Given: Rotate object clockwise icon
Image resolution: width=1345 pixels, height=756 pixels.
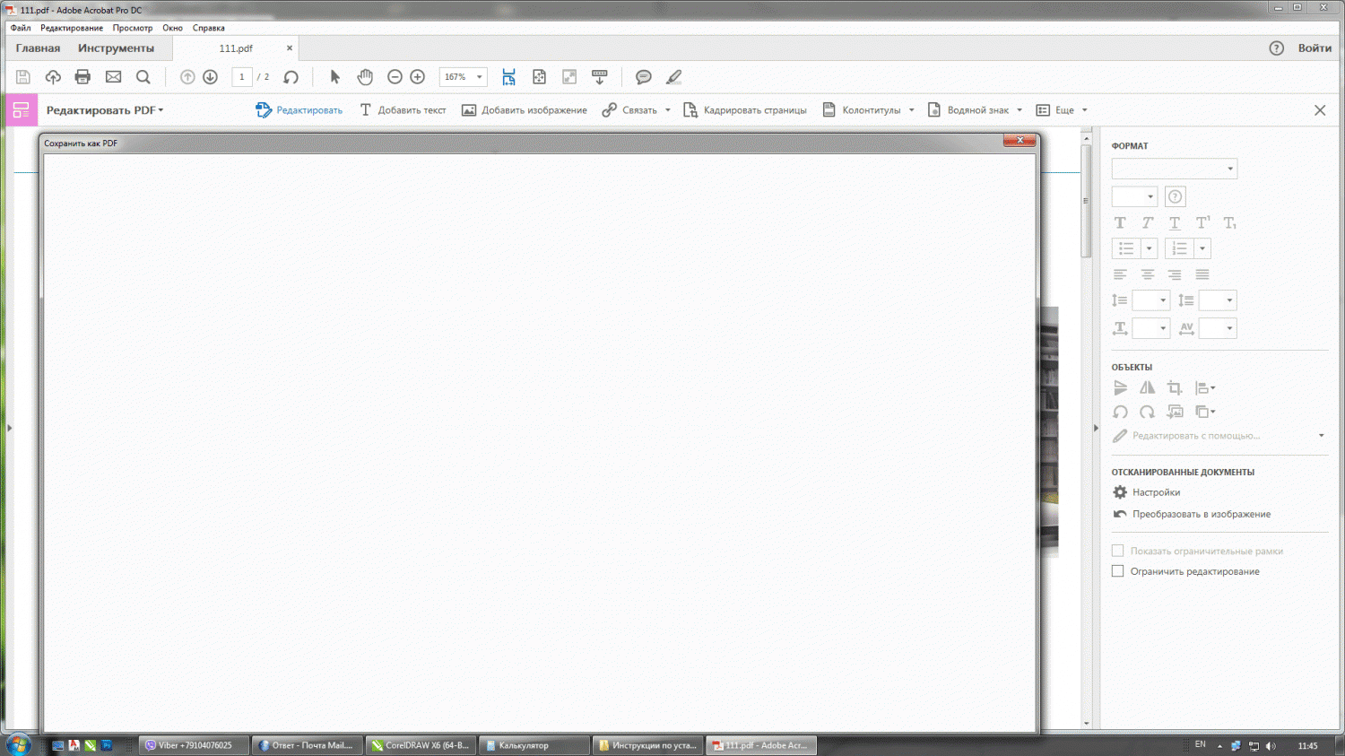Looking at the screenshot, I should (x=1147, y=412).
